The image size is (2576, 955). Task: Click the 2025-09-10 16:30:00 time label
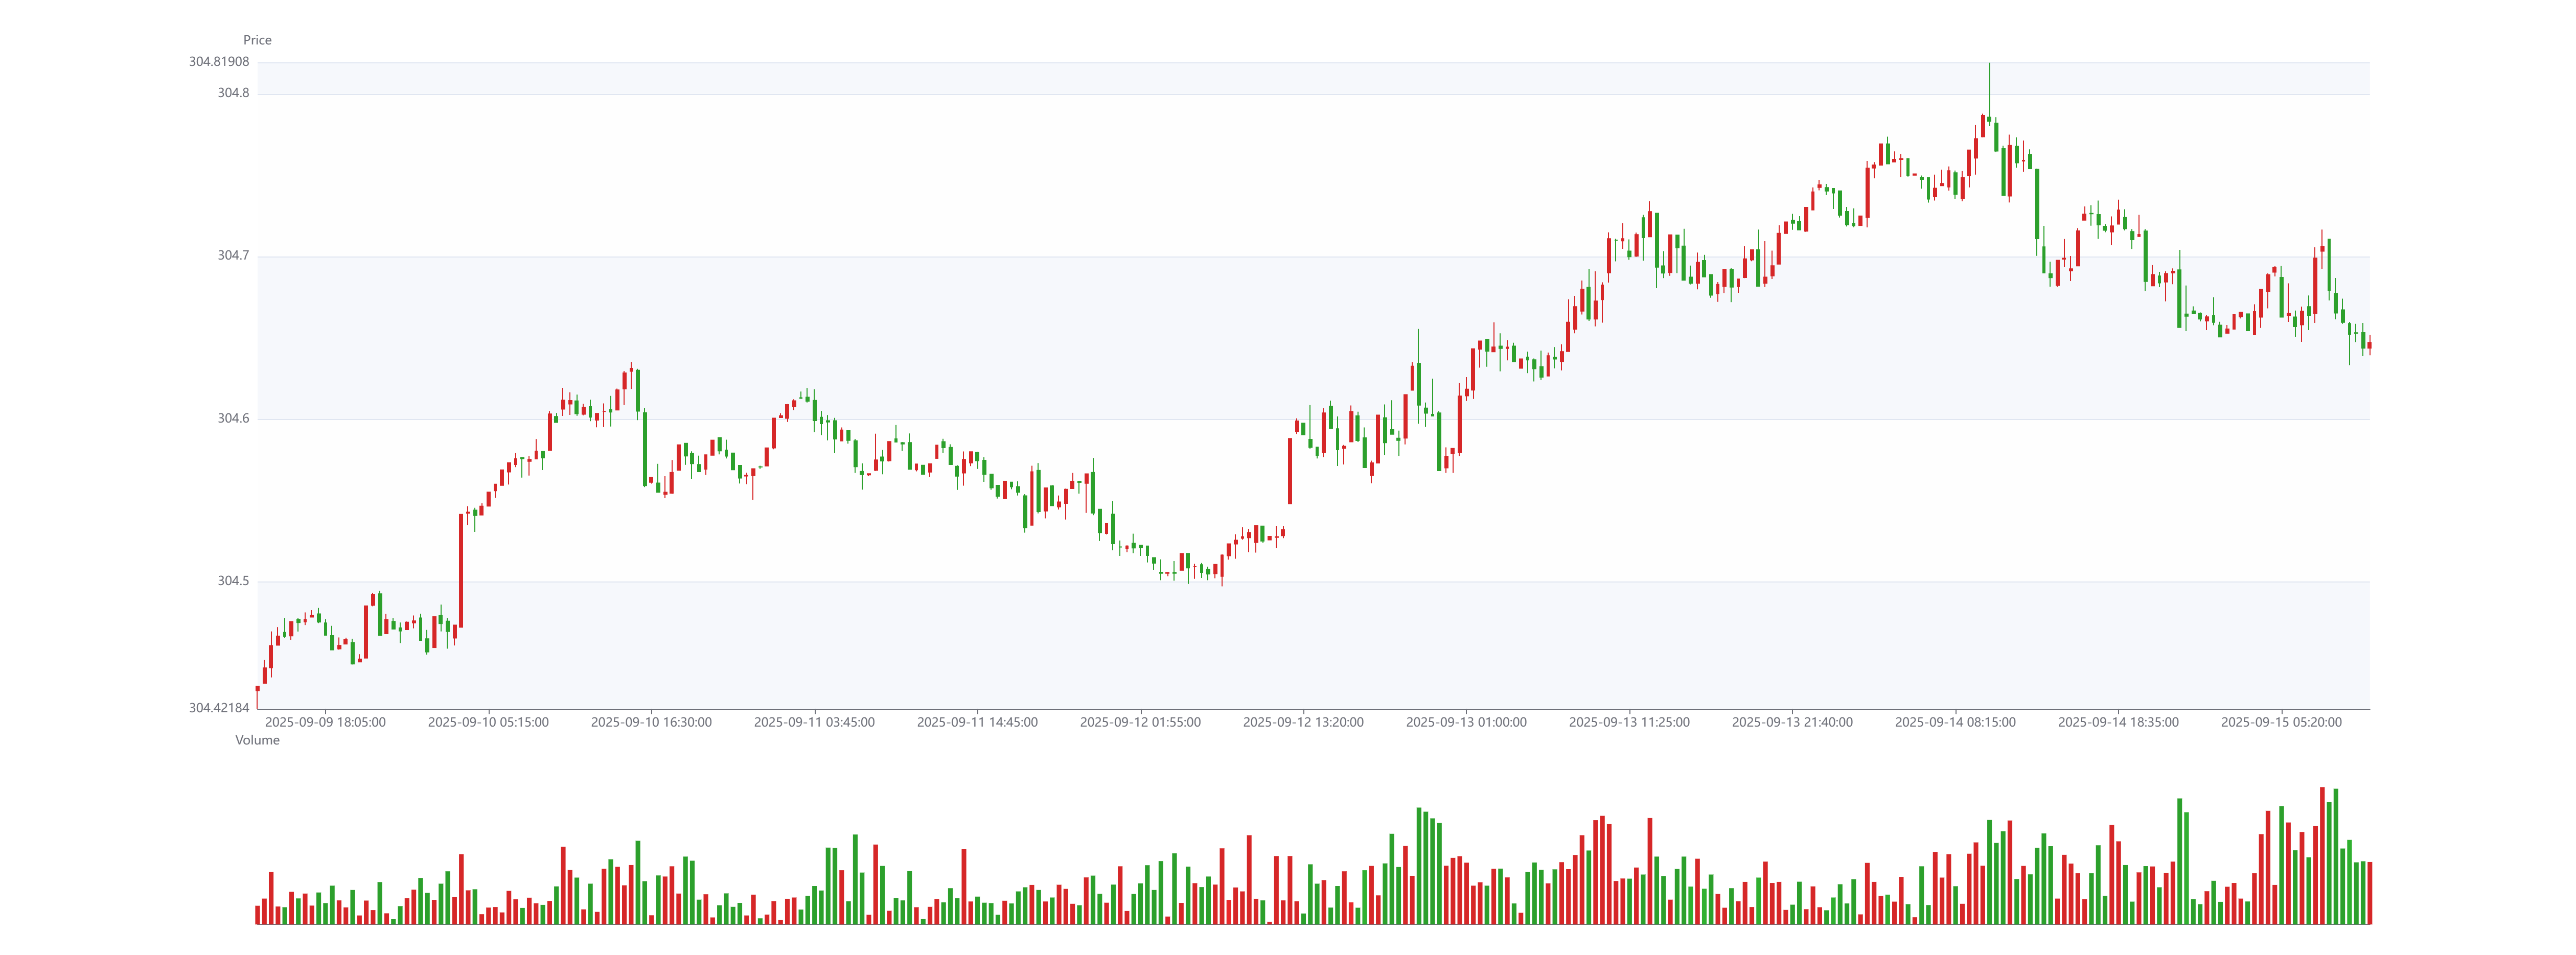(x=651, y=722)
